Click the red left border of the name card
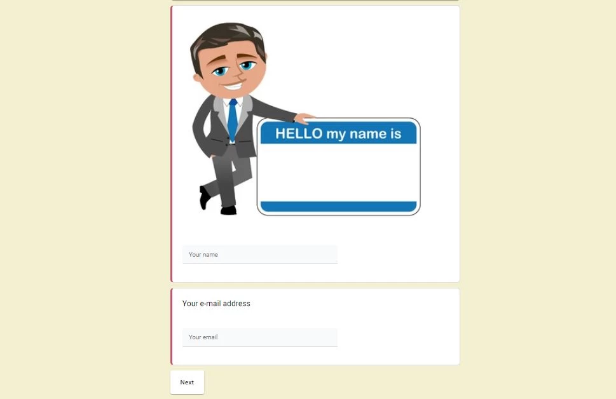The width and height of the screenshot is (616, 399). [171, 144]
